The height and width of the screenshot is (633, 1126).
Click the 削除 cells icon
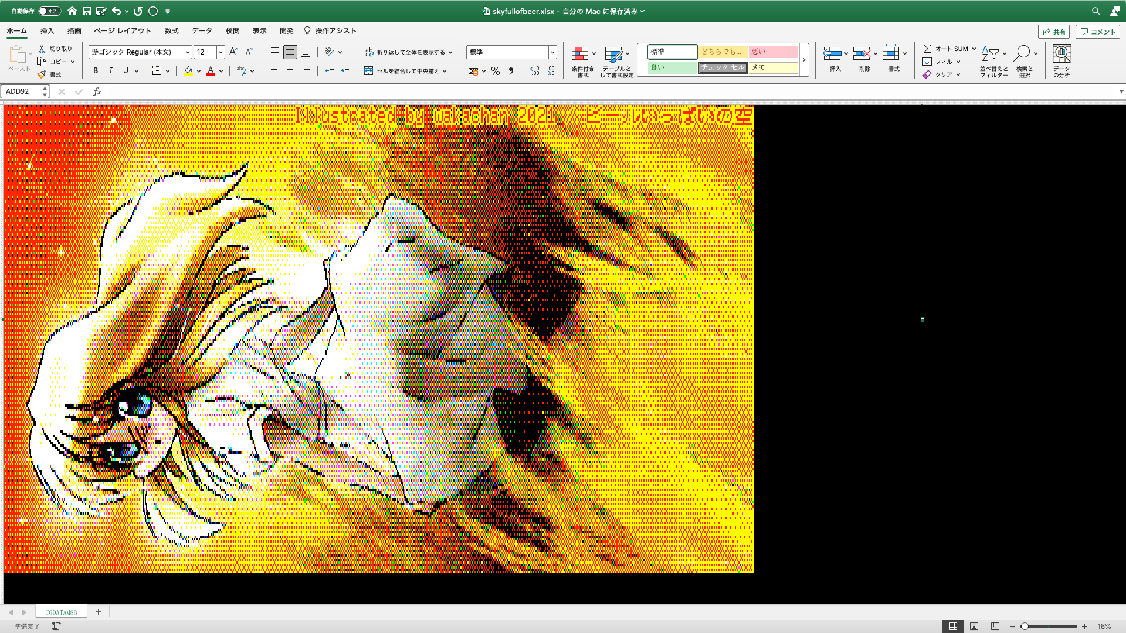coord(861,54)
